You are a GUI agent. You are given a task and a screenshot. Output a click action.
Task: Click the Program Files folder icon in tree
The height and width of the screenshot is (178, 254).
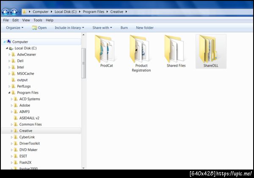coord(14,92)
